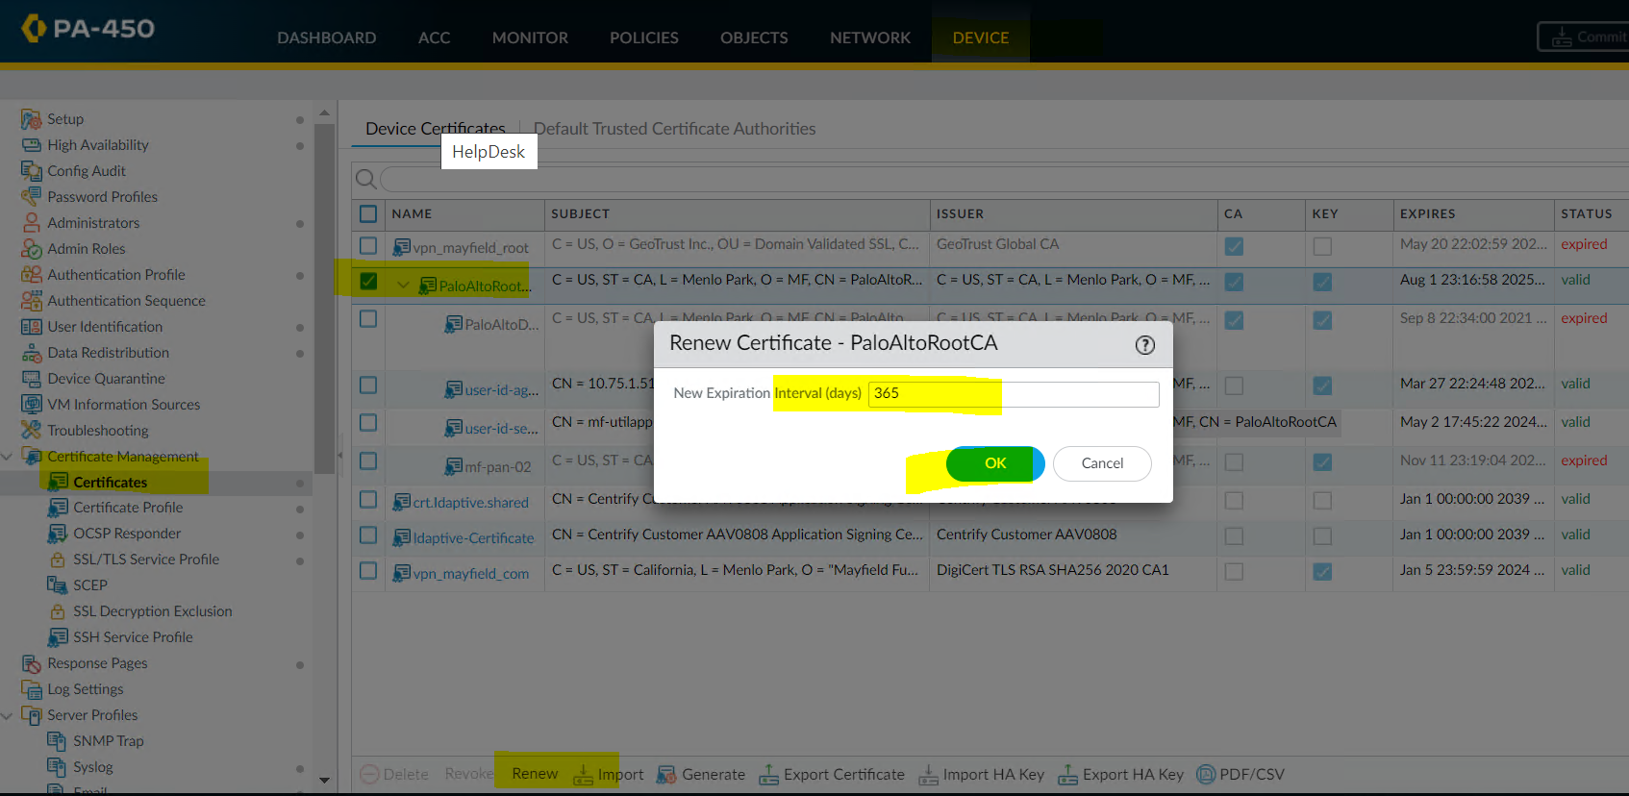Confirm renewal with the OK button
The image size is (1629, 796).
[x=995, y=463]
